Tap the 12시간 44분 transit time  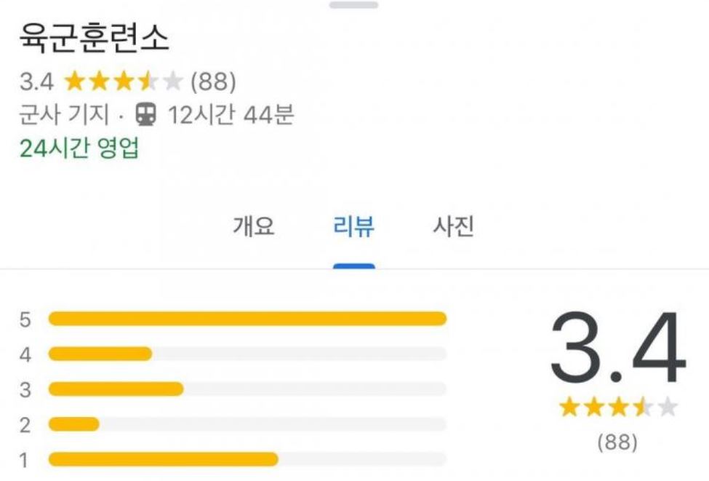(x=231, y=114)
